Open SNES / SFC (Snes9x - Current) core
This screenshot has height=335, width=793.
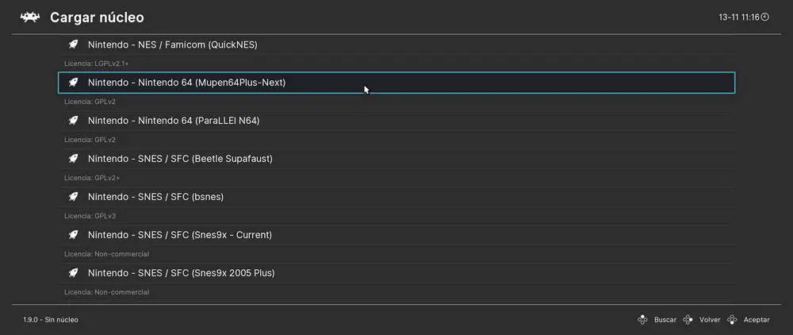coord(180,235)
